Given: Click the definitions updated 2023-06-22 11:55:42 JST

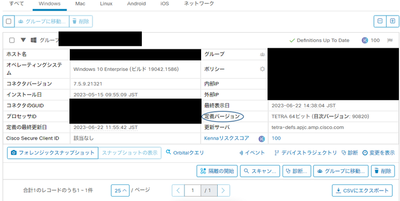Looking at the screenshot, I should tap(105, 127).
